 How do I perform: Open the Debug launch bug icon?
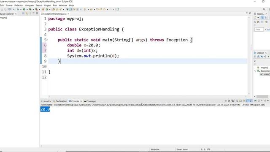[x=18, y=9]
